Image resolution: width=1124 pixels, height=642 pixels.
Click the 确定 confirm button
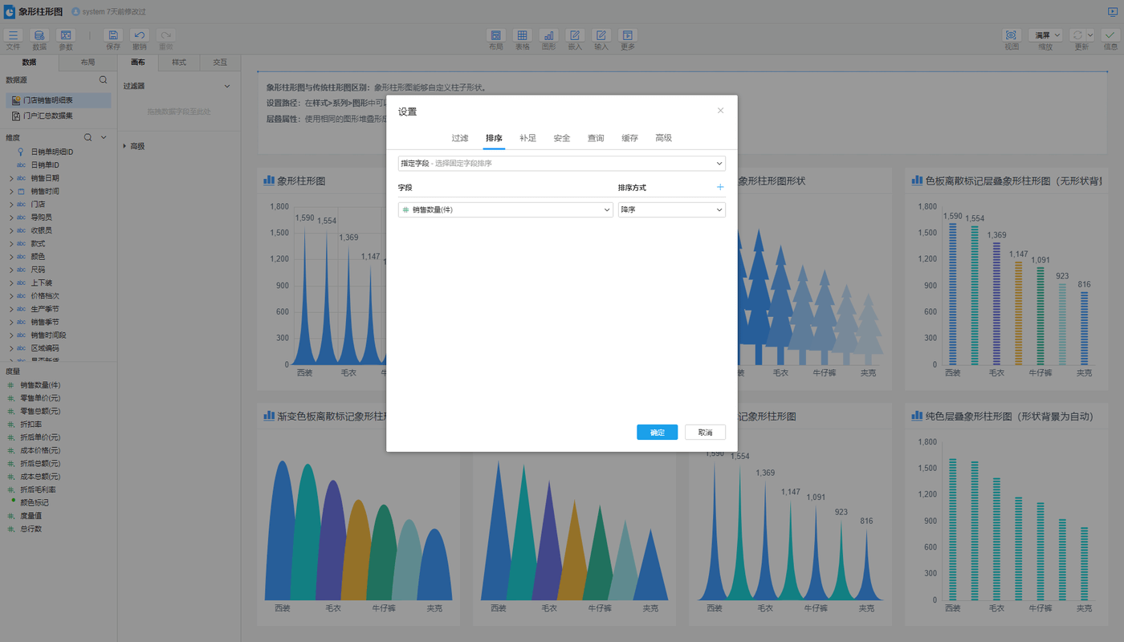point(657,433)
